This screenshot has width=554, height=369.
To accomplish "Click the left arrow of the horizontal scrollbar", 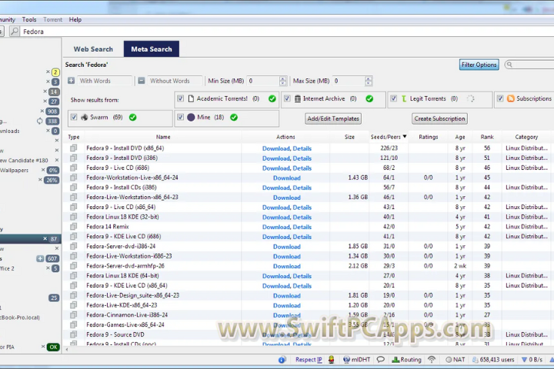I will pyautogui.click(x=67, y=350).
